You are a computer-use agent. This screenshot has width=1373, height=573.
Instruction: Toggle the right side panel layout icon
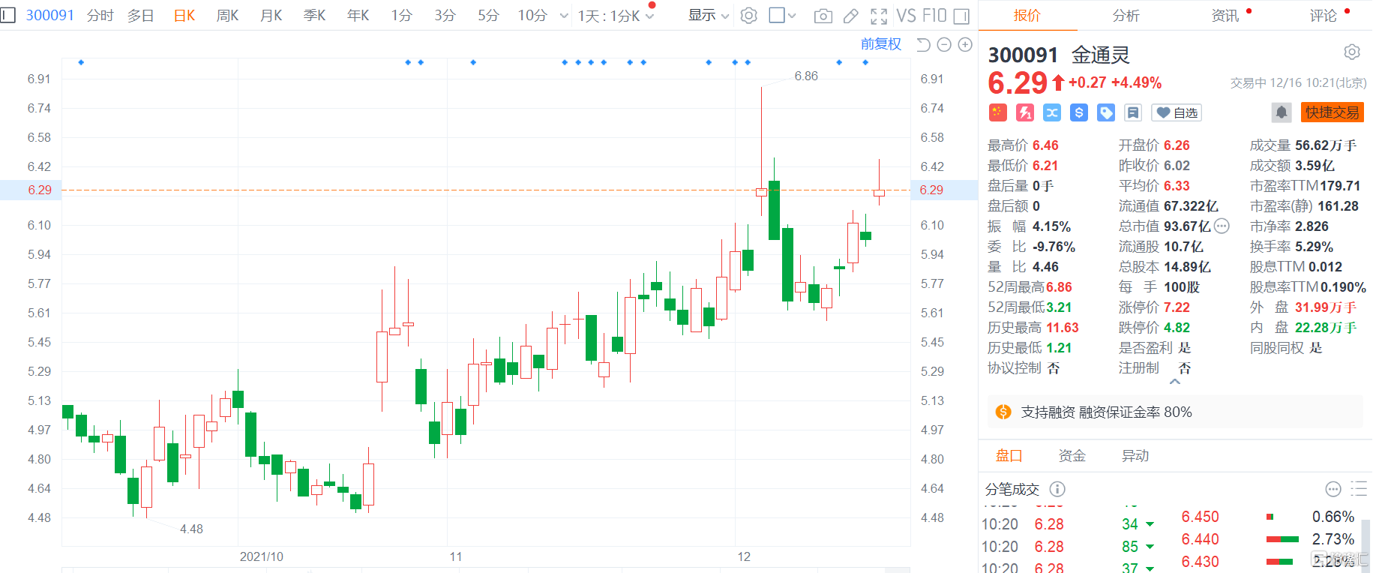click(x=961, y=16)
